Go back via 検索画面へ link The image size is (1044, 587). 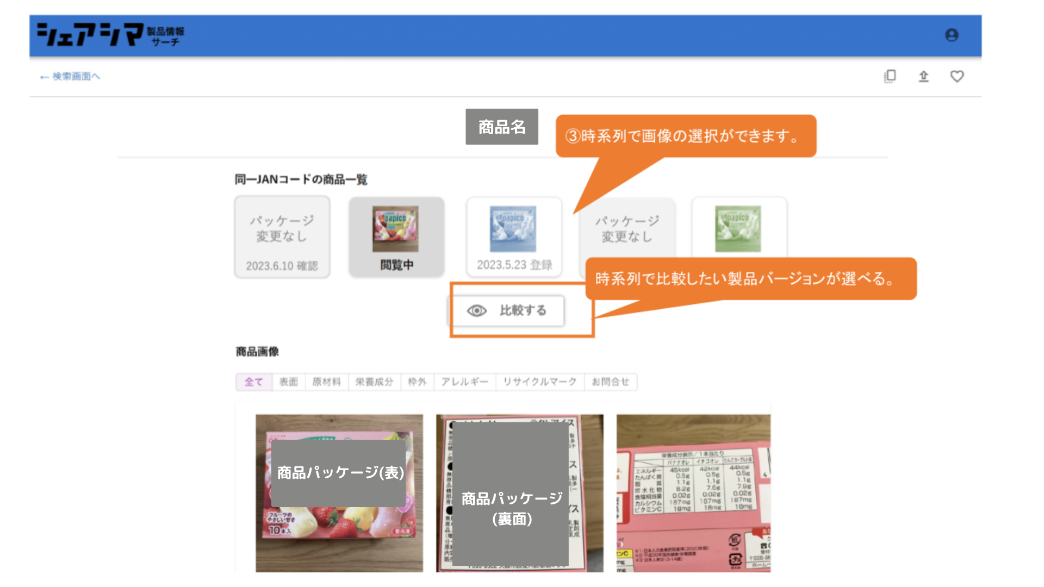click(70, 77)
